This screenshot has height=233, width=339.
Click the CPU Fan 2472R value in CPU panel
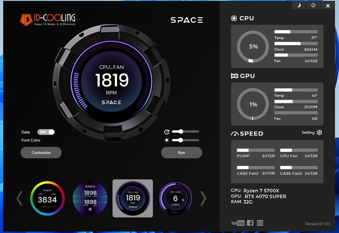(311, 61)
